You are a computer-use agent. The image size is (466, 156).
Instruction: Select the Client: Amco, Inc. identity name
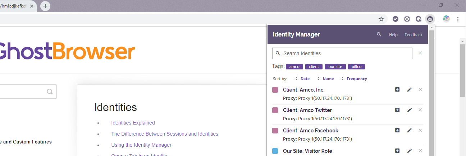click(304, 90)
